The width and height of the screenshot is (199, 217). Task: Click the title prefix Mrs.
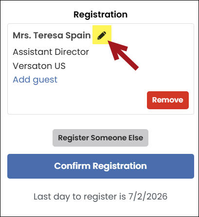(22, 35)
